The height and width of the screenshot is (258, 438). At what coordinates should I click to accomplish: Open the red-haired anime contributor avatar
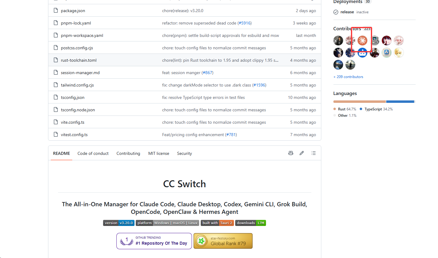coord(387,41)
